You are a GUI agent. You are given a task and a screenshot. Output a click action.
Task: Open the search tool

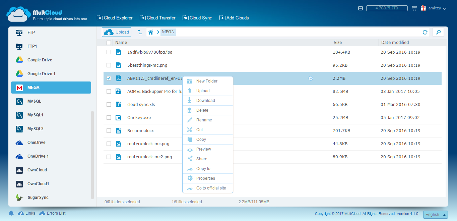438,32
